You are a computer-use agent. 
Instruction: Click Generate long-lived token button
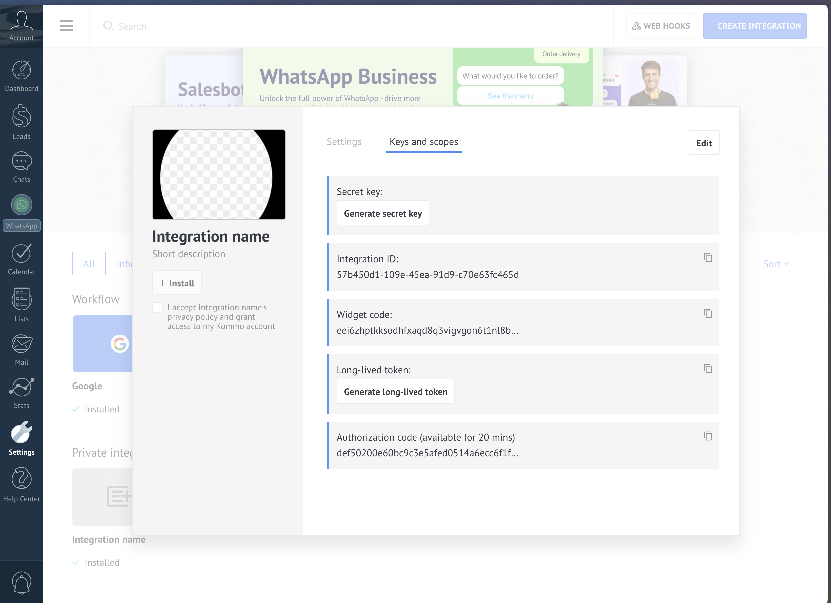tap(396, 392)
